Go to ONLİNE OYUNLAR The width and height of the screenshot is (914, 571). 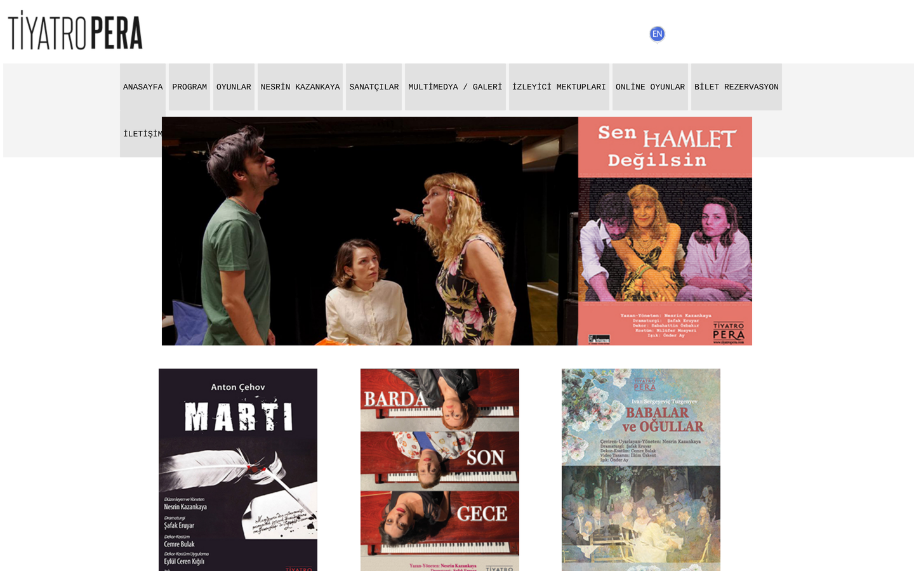coord(650,87)
